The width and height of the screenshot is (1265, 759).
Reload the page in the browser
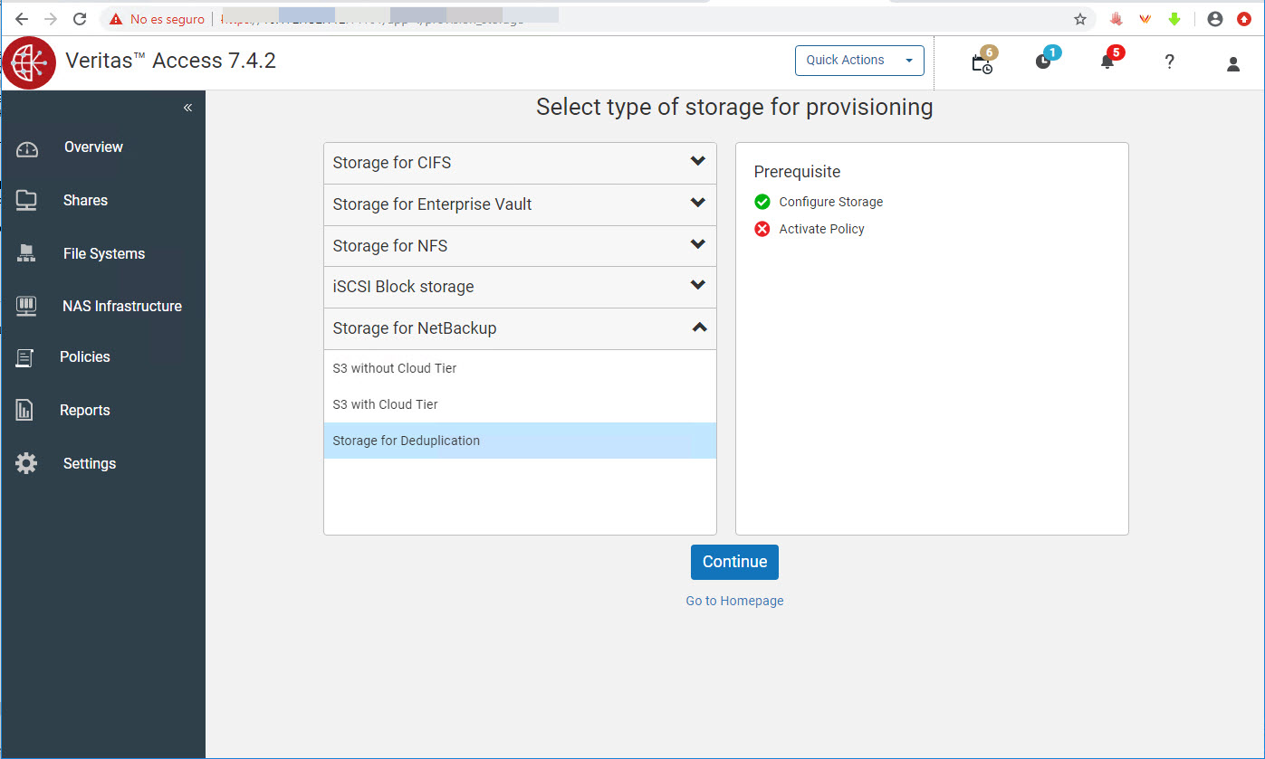click(x=80, y=19)
